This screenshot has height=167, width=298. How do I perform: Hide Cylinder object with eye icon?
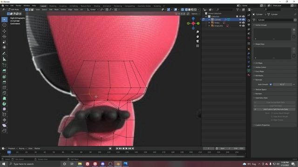[x=240, y=19]
